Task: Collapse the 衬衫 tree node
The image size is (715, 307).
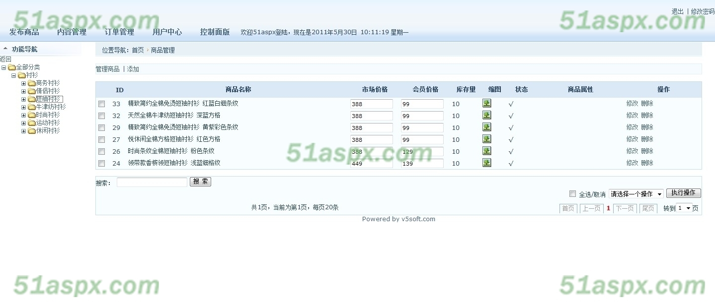Action: pyautogui.click(x=13, y=75)
